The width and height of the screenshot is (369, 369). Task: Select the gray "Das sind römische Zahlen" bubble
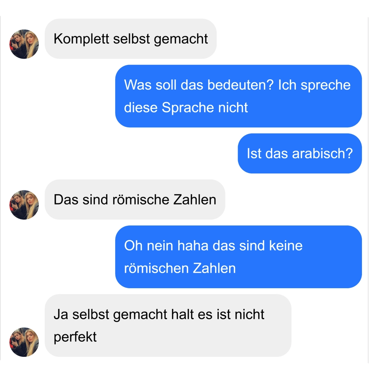click(x=135, y=200)
